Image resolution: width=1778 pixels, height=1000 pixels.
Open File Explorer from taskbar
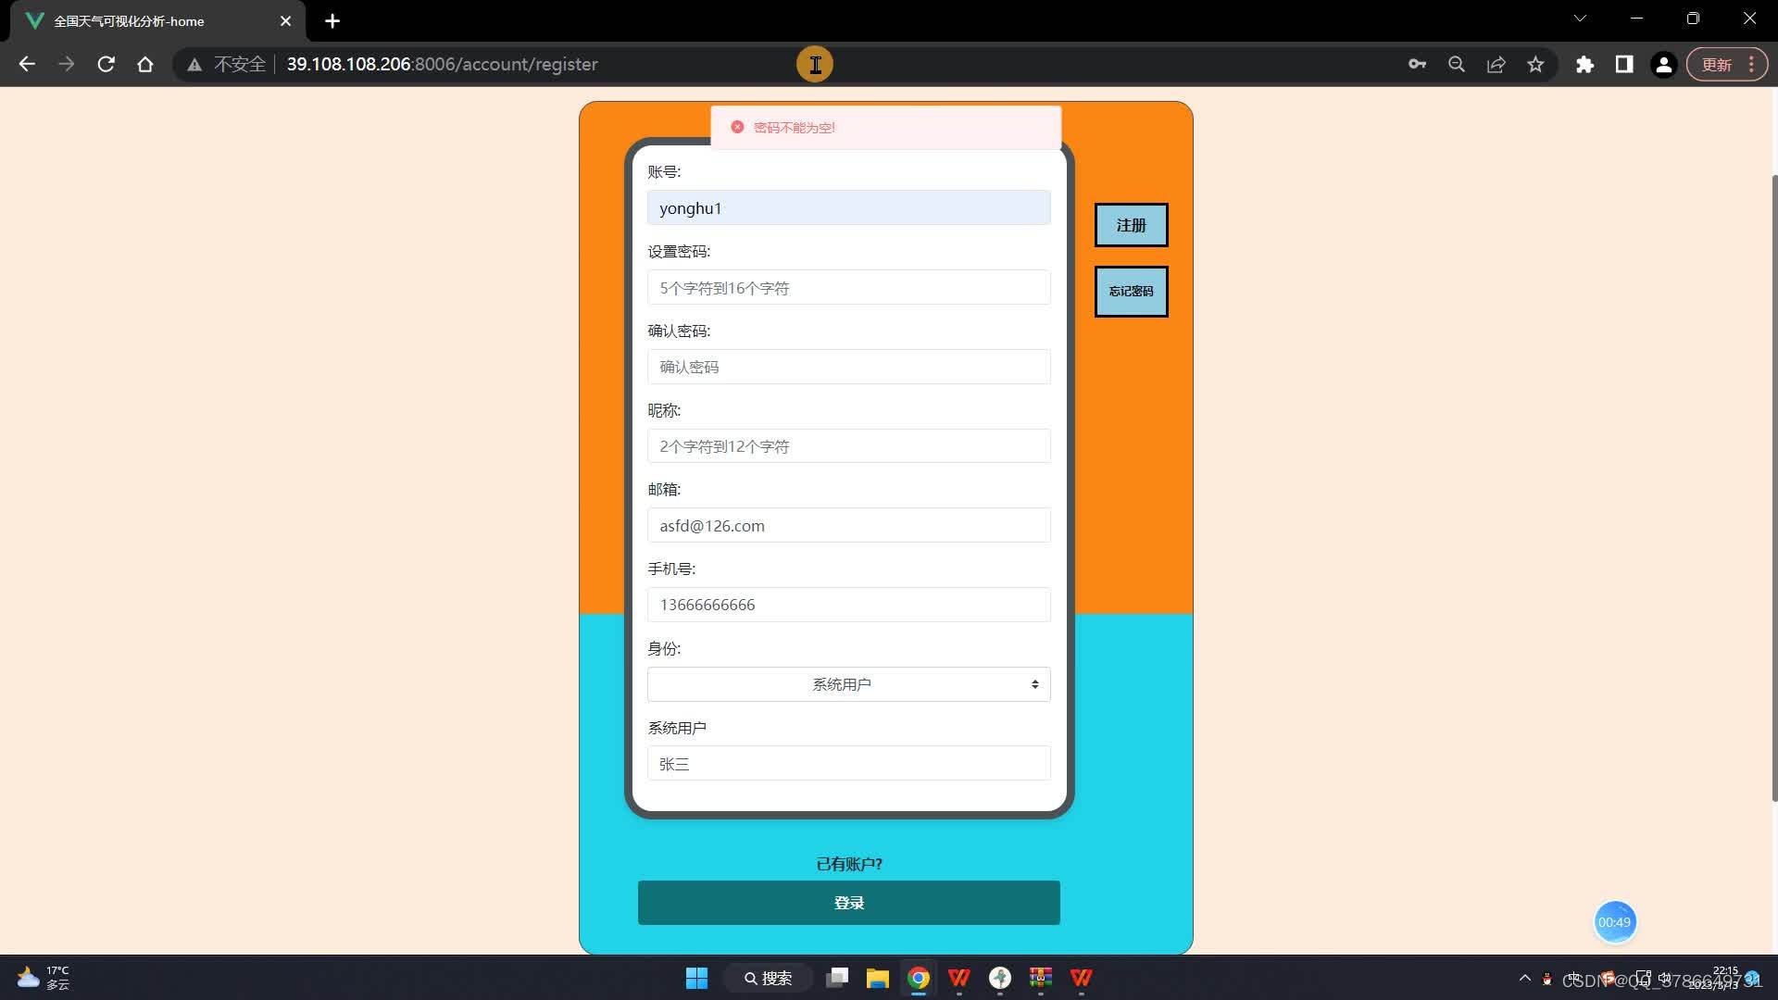(x=878, y=978)
